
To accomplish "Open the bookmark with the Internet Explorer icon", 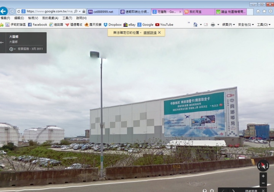I will click(56, 25).
